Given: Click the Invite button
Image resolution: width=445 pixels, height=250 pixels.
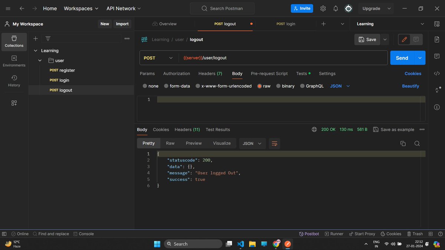Looking at the screenshot, I should point(302,8).
